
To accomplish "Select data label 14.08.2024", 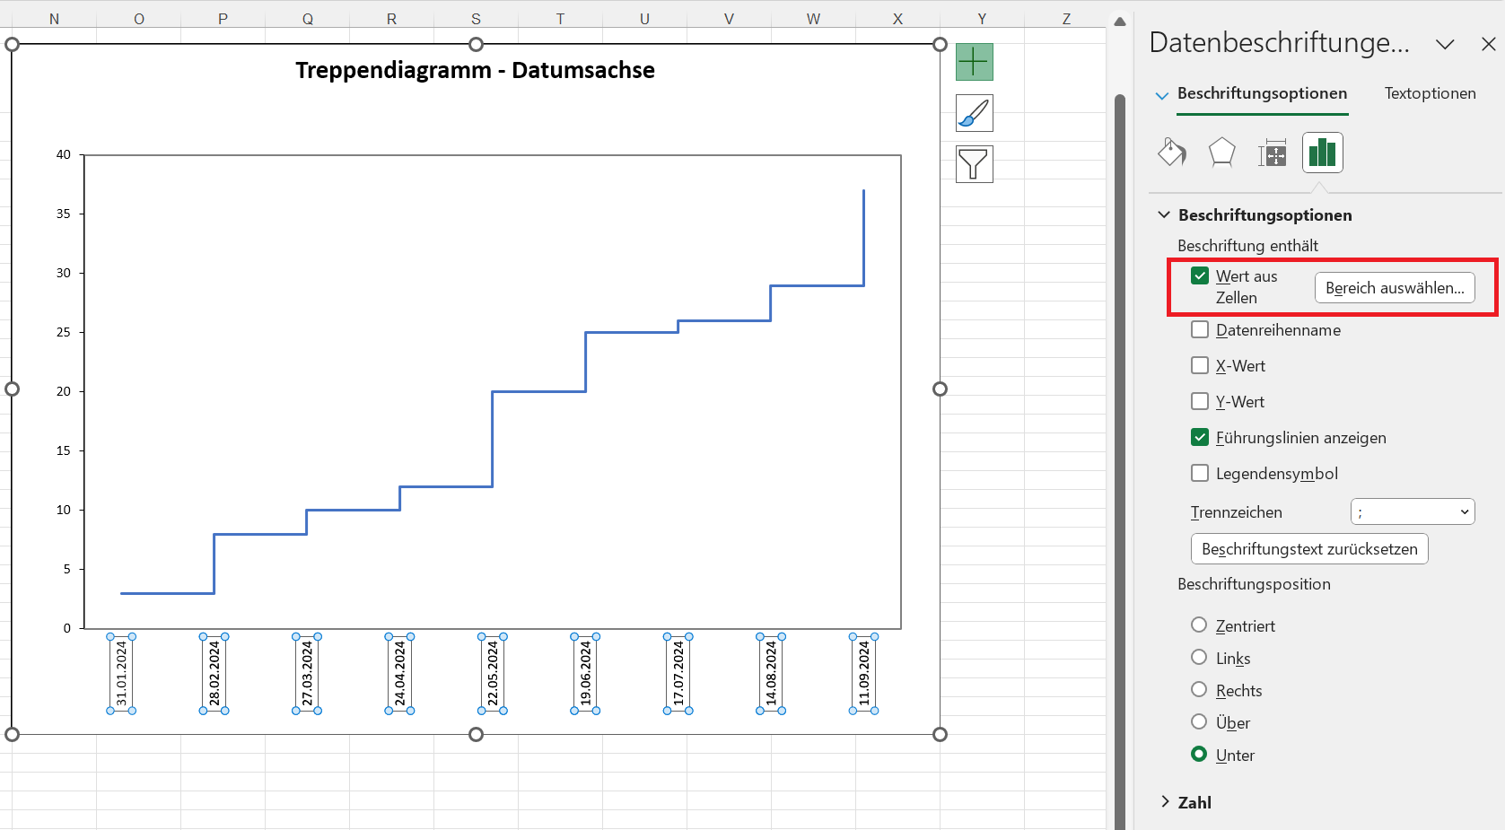I will [771, 674].
